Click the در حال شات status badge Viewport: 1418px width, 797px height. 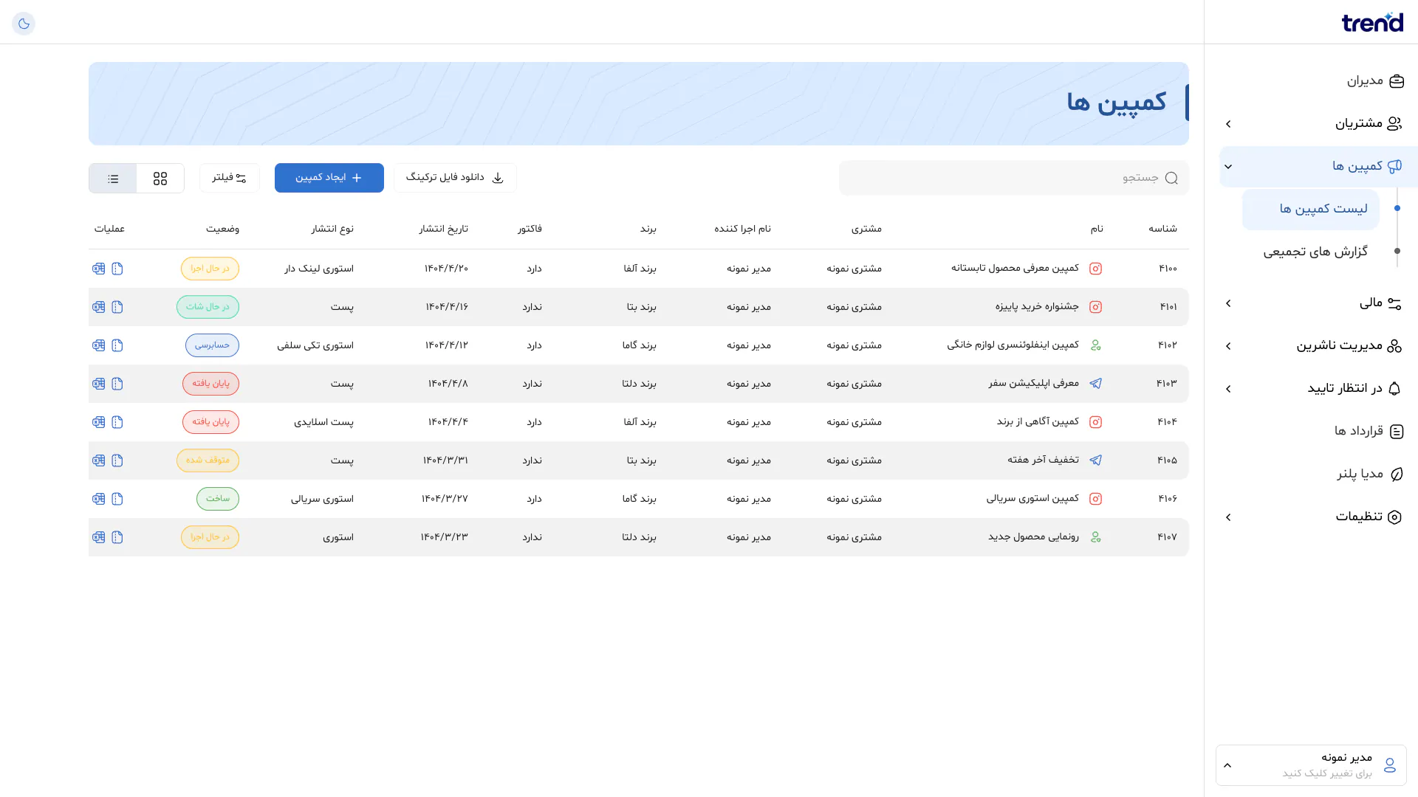click(208, 307)
